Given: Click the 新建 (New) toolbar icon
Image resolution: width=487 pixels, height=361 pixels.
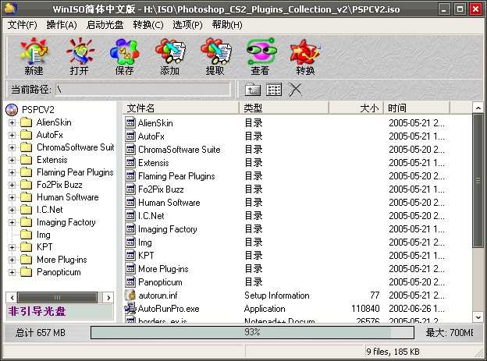Looking at the screenshot, I should 34,57.
